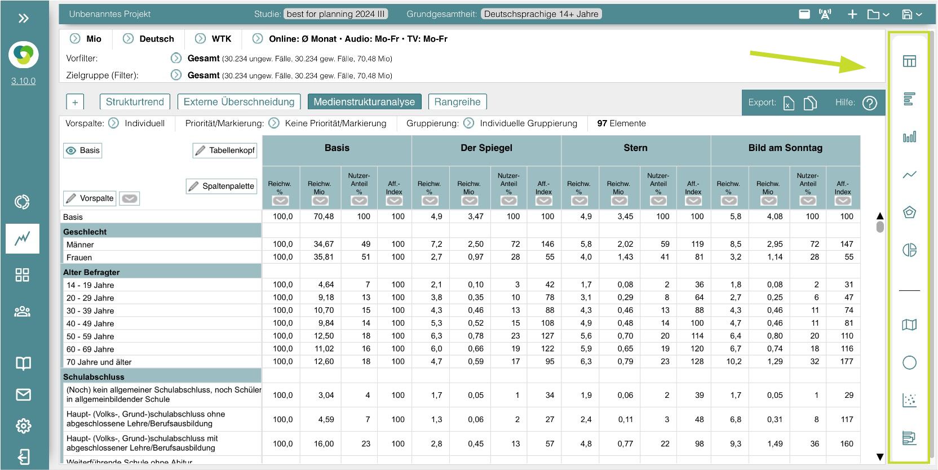
Task: Open the help question mark
Action: pos(870,103)
